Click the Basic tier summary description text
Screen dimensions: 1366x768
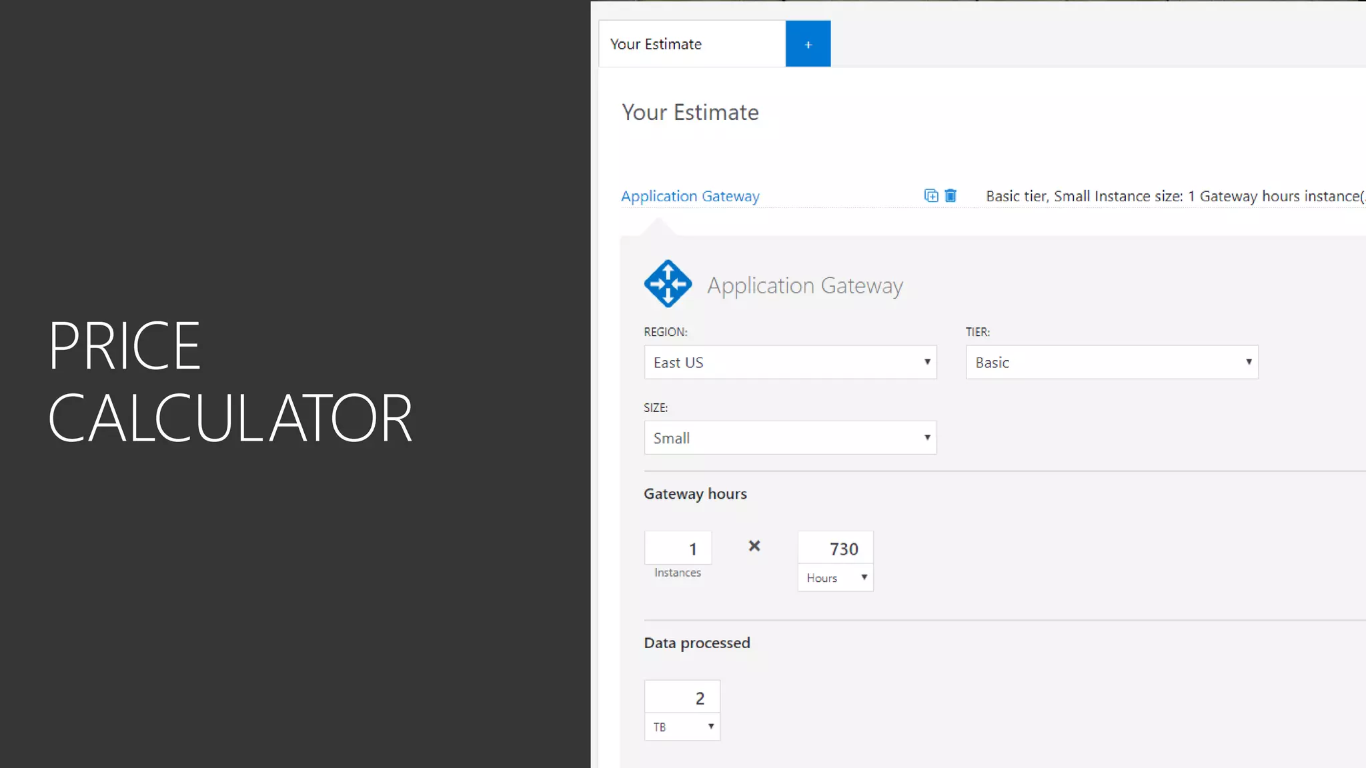1174,196
